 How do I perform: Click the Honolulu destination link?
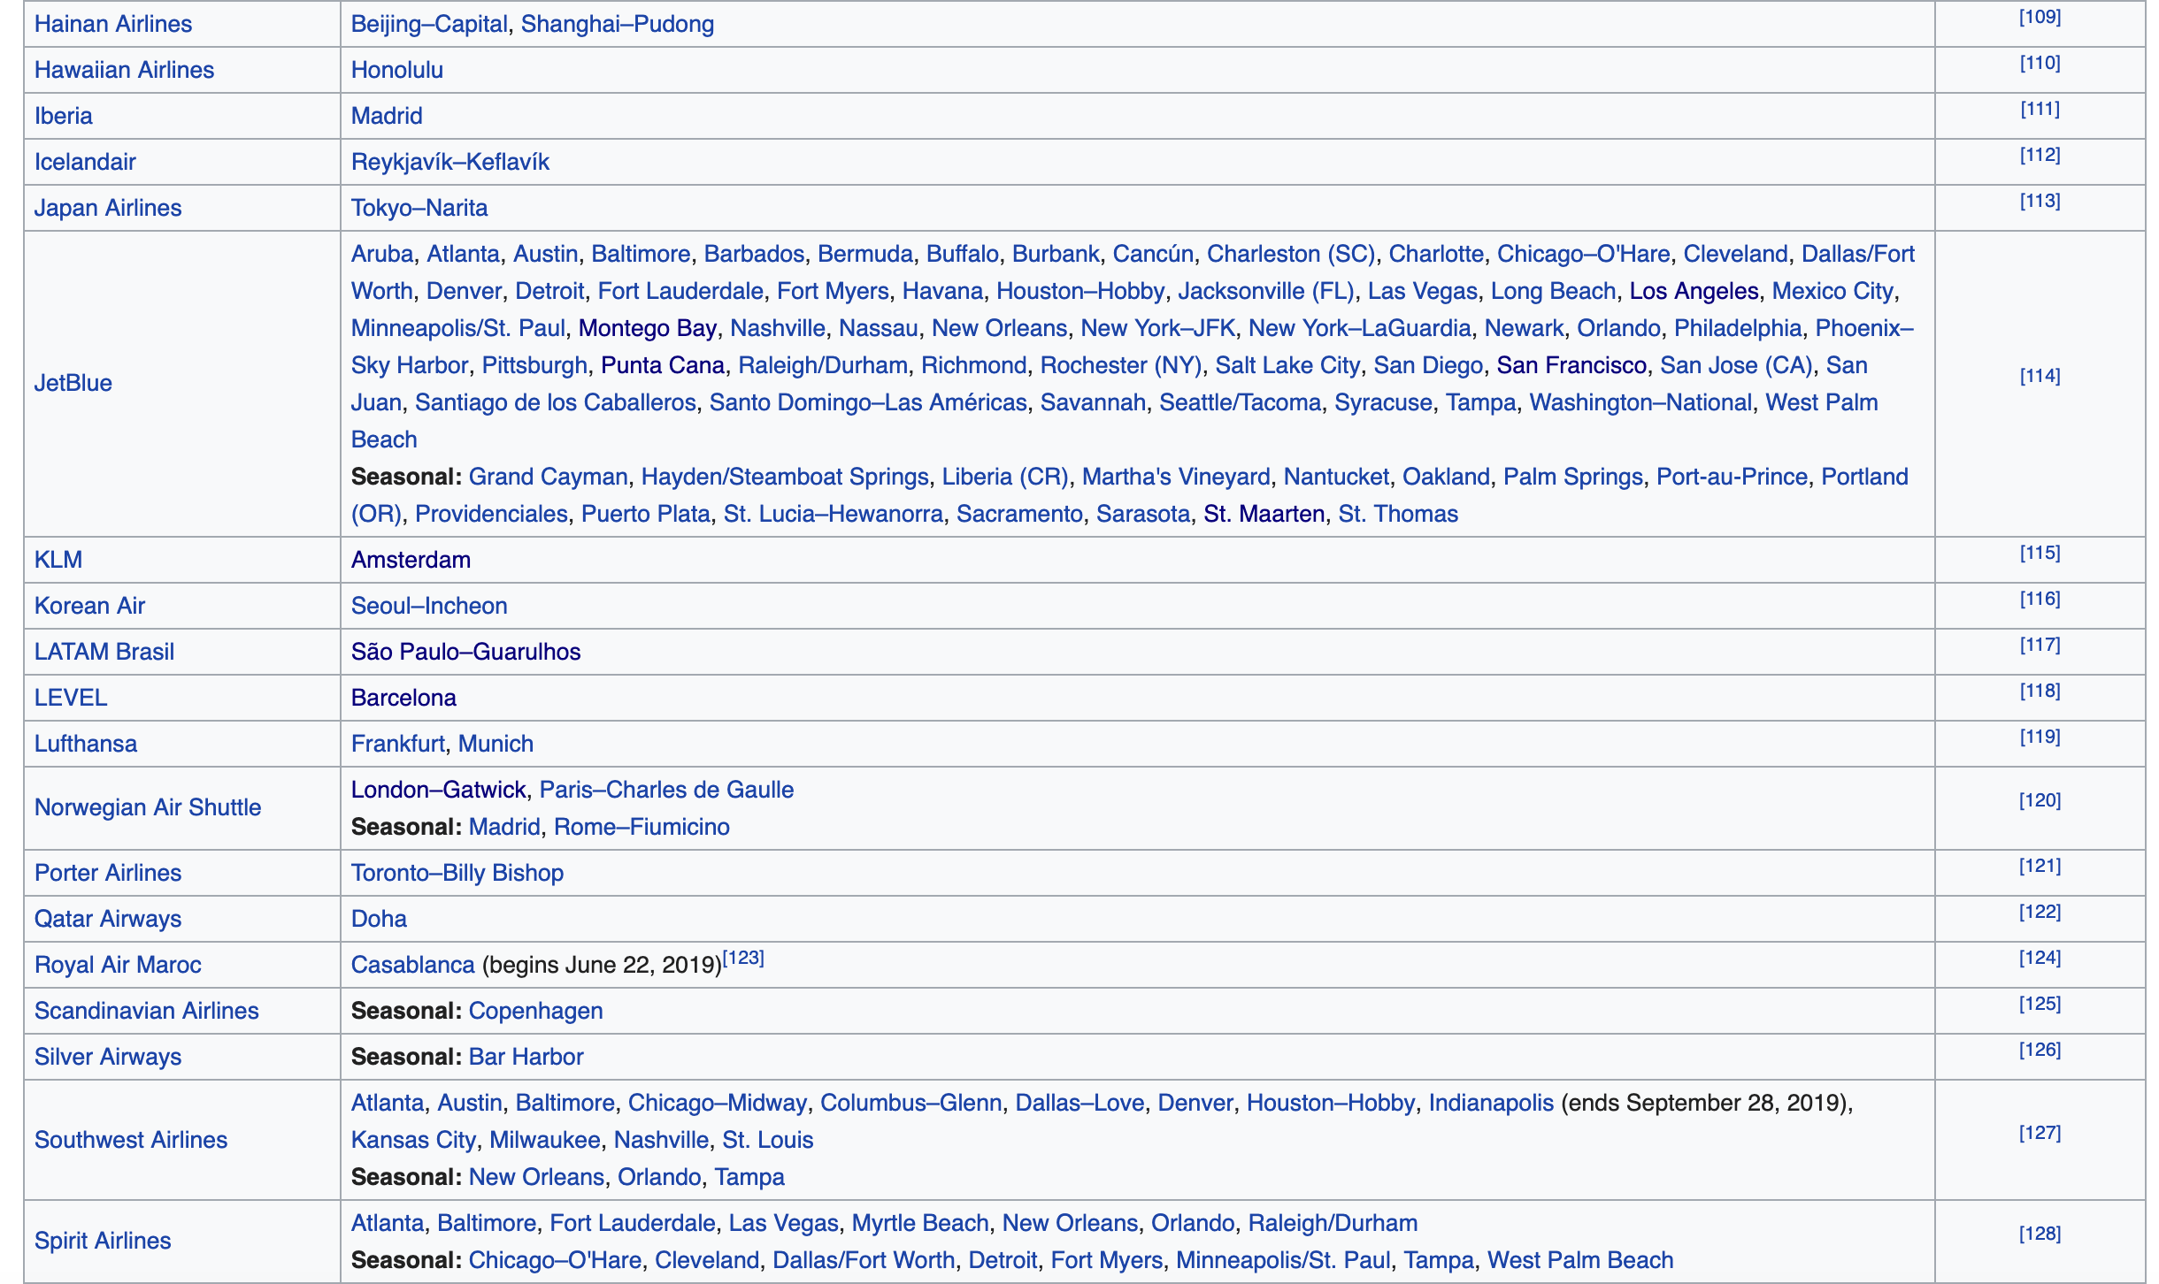[x=396, y=70]
